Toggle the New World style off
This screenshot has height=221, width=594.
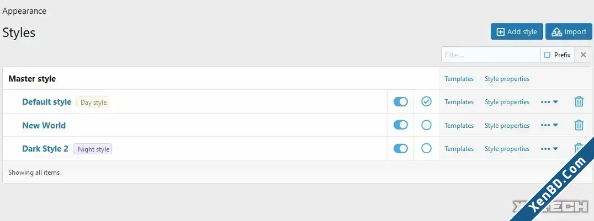pos(400,125)
